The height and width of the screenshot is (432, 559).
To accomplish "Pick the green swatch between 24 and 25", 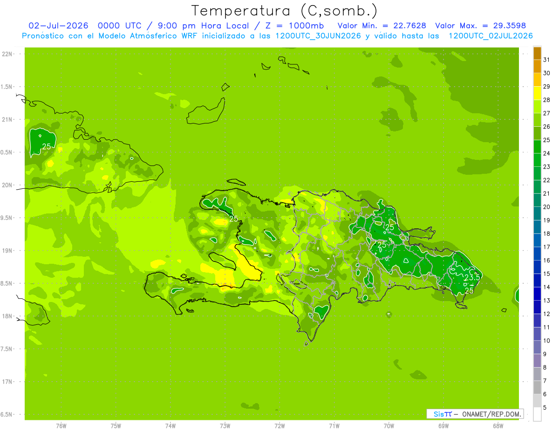I will 537,147.
